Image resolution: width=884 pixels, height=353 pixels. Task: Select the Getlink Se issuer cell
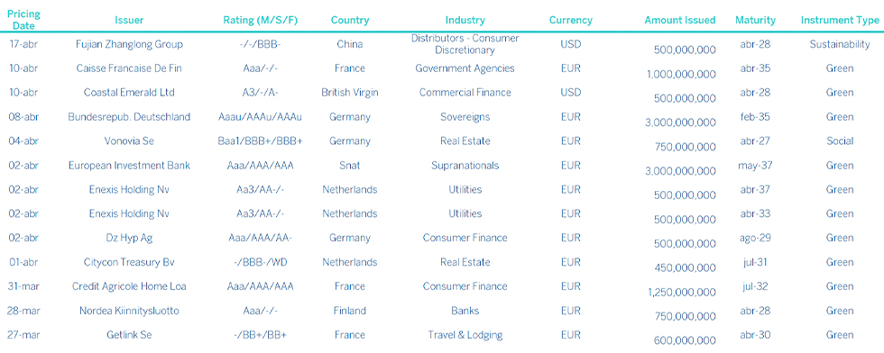point(129,335)
